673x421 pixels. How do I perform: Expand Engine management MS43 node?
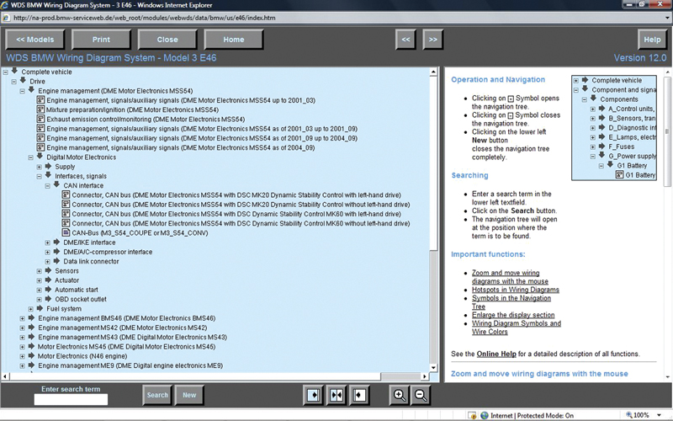point(23,338)
